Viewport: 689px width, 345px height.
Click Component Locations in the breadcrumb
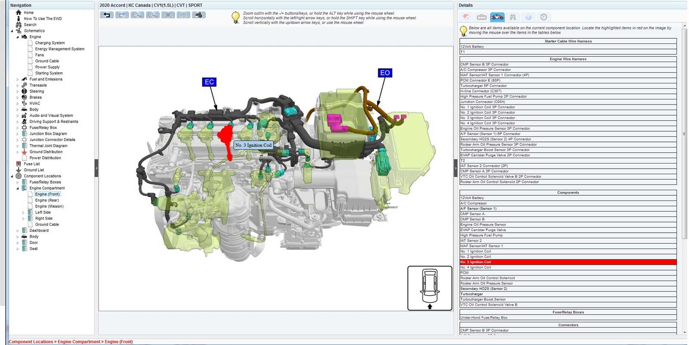(x=31, y=342)
